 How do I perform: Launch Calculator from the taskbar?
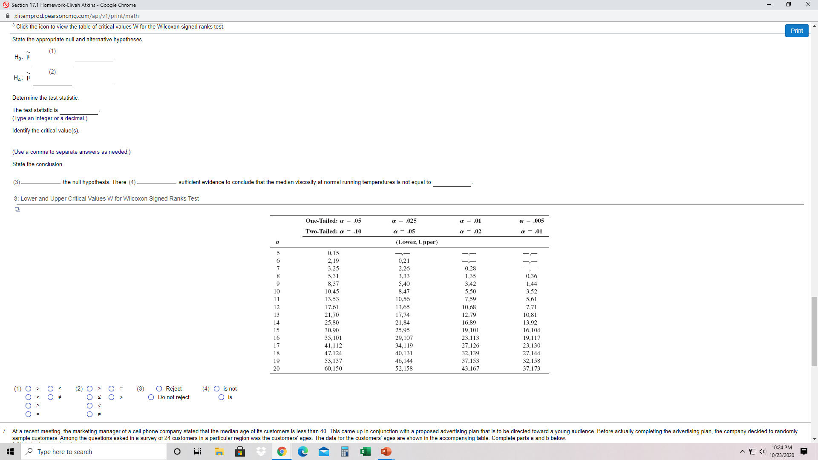point(344,451)
